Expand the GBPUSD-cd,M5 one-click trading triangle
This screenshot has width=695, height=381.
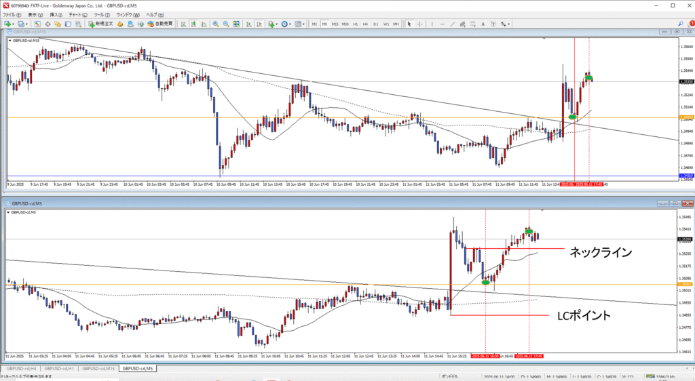(8, 212)
